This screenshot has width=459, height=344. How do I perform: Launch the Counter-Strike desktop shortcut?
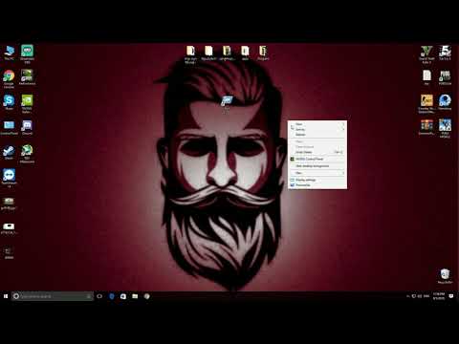(426, 104)
